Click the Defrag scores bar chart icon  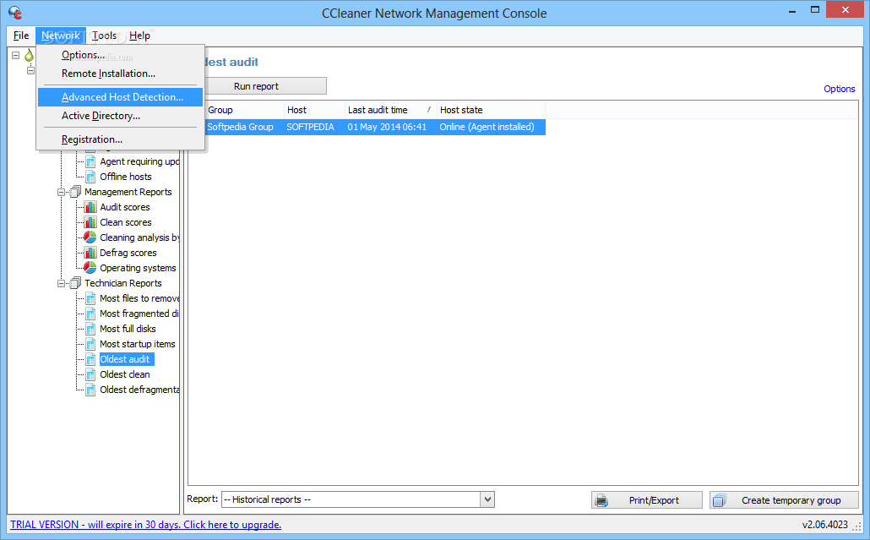[90, 253]
